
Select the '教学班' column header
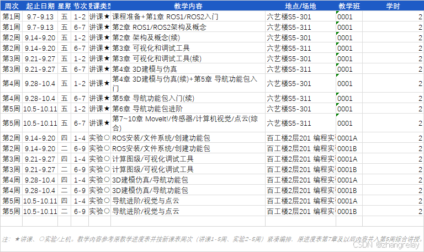click(x=349, y=6)
